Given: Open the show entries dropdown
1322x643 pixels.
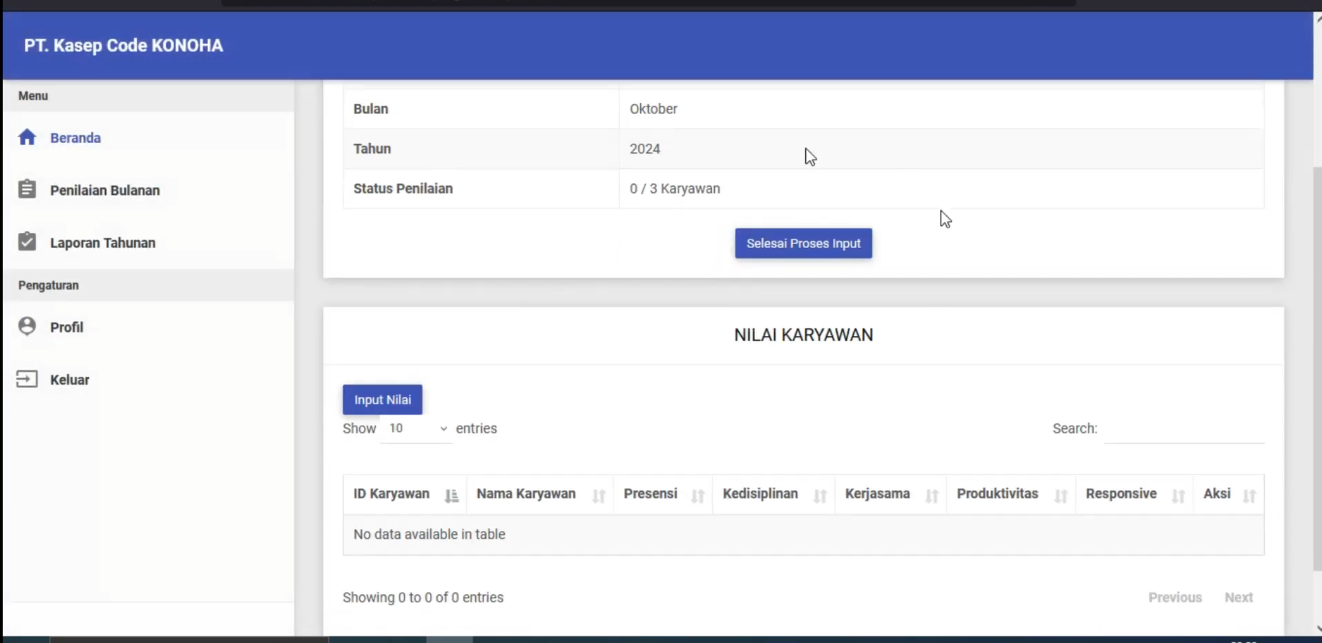Looking at the screenshot, I should (417, 428).
